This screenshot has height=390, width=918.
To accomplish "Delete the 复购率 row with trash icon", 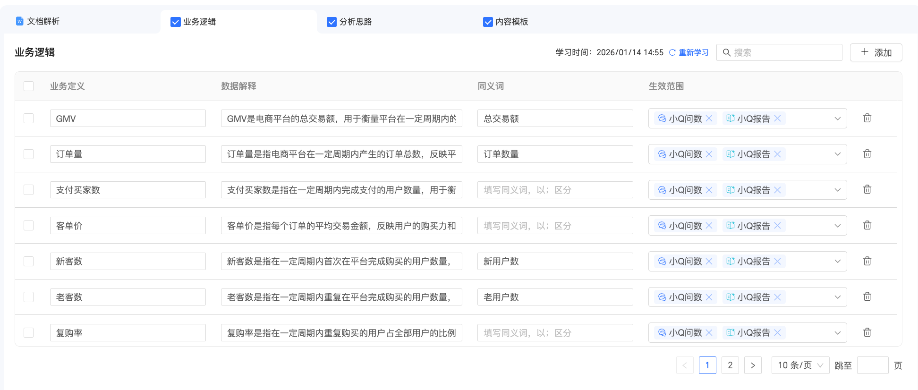I will point(867,332).
